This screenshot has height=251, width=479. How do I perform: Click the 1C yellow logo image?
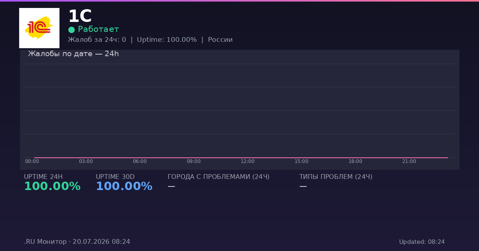click(39, 28)
